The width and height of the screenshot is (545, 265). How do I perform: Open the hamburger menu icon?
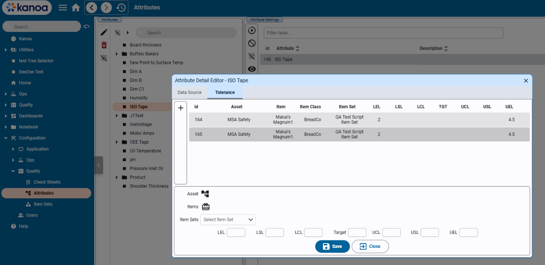pyautogui.click(x=63, y=8)
